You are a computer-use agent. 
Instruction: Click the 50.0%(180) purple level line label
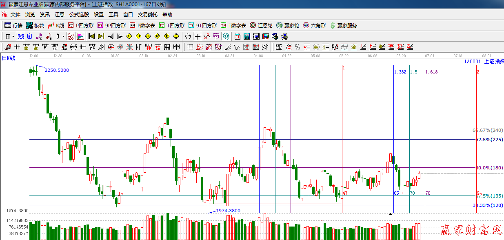tap(489, 168)
